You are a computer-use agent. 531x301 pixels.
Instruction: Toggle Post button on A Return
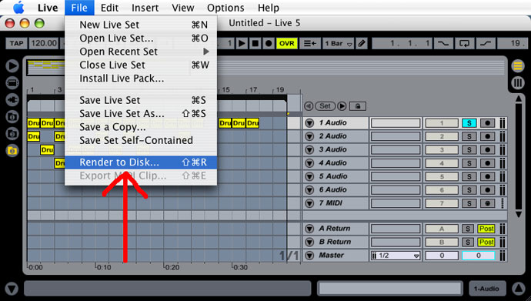pos(486,229)
